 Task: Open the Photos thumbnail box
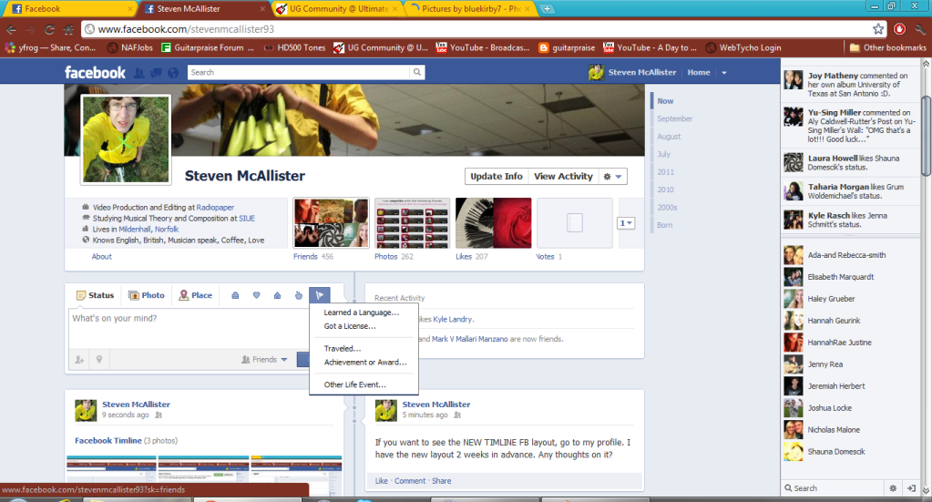pyautogui.click(x=412, y=223)
